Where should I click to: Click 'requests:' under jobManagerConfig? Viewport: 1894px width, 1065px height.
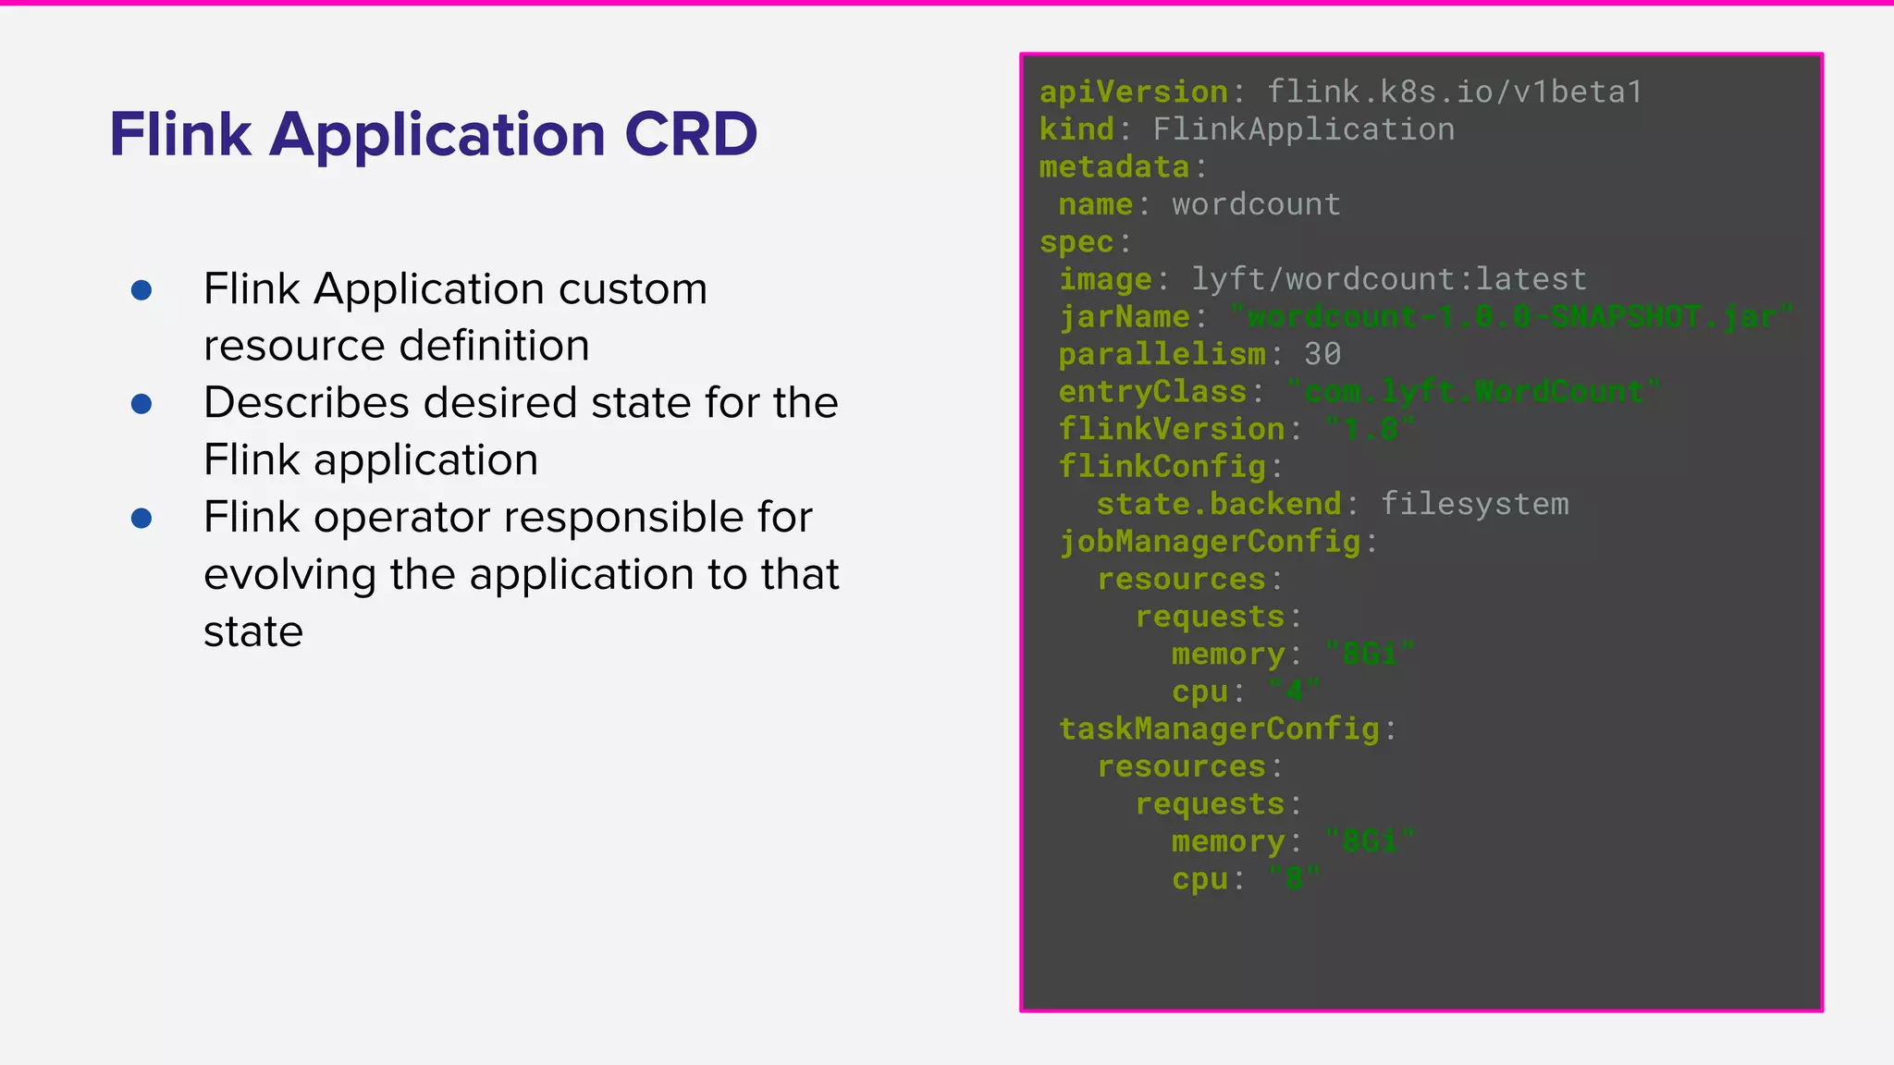coord(1219,617)
